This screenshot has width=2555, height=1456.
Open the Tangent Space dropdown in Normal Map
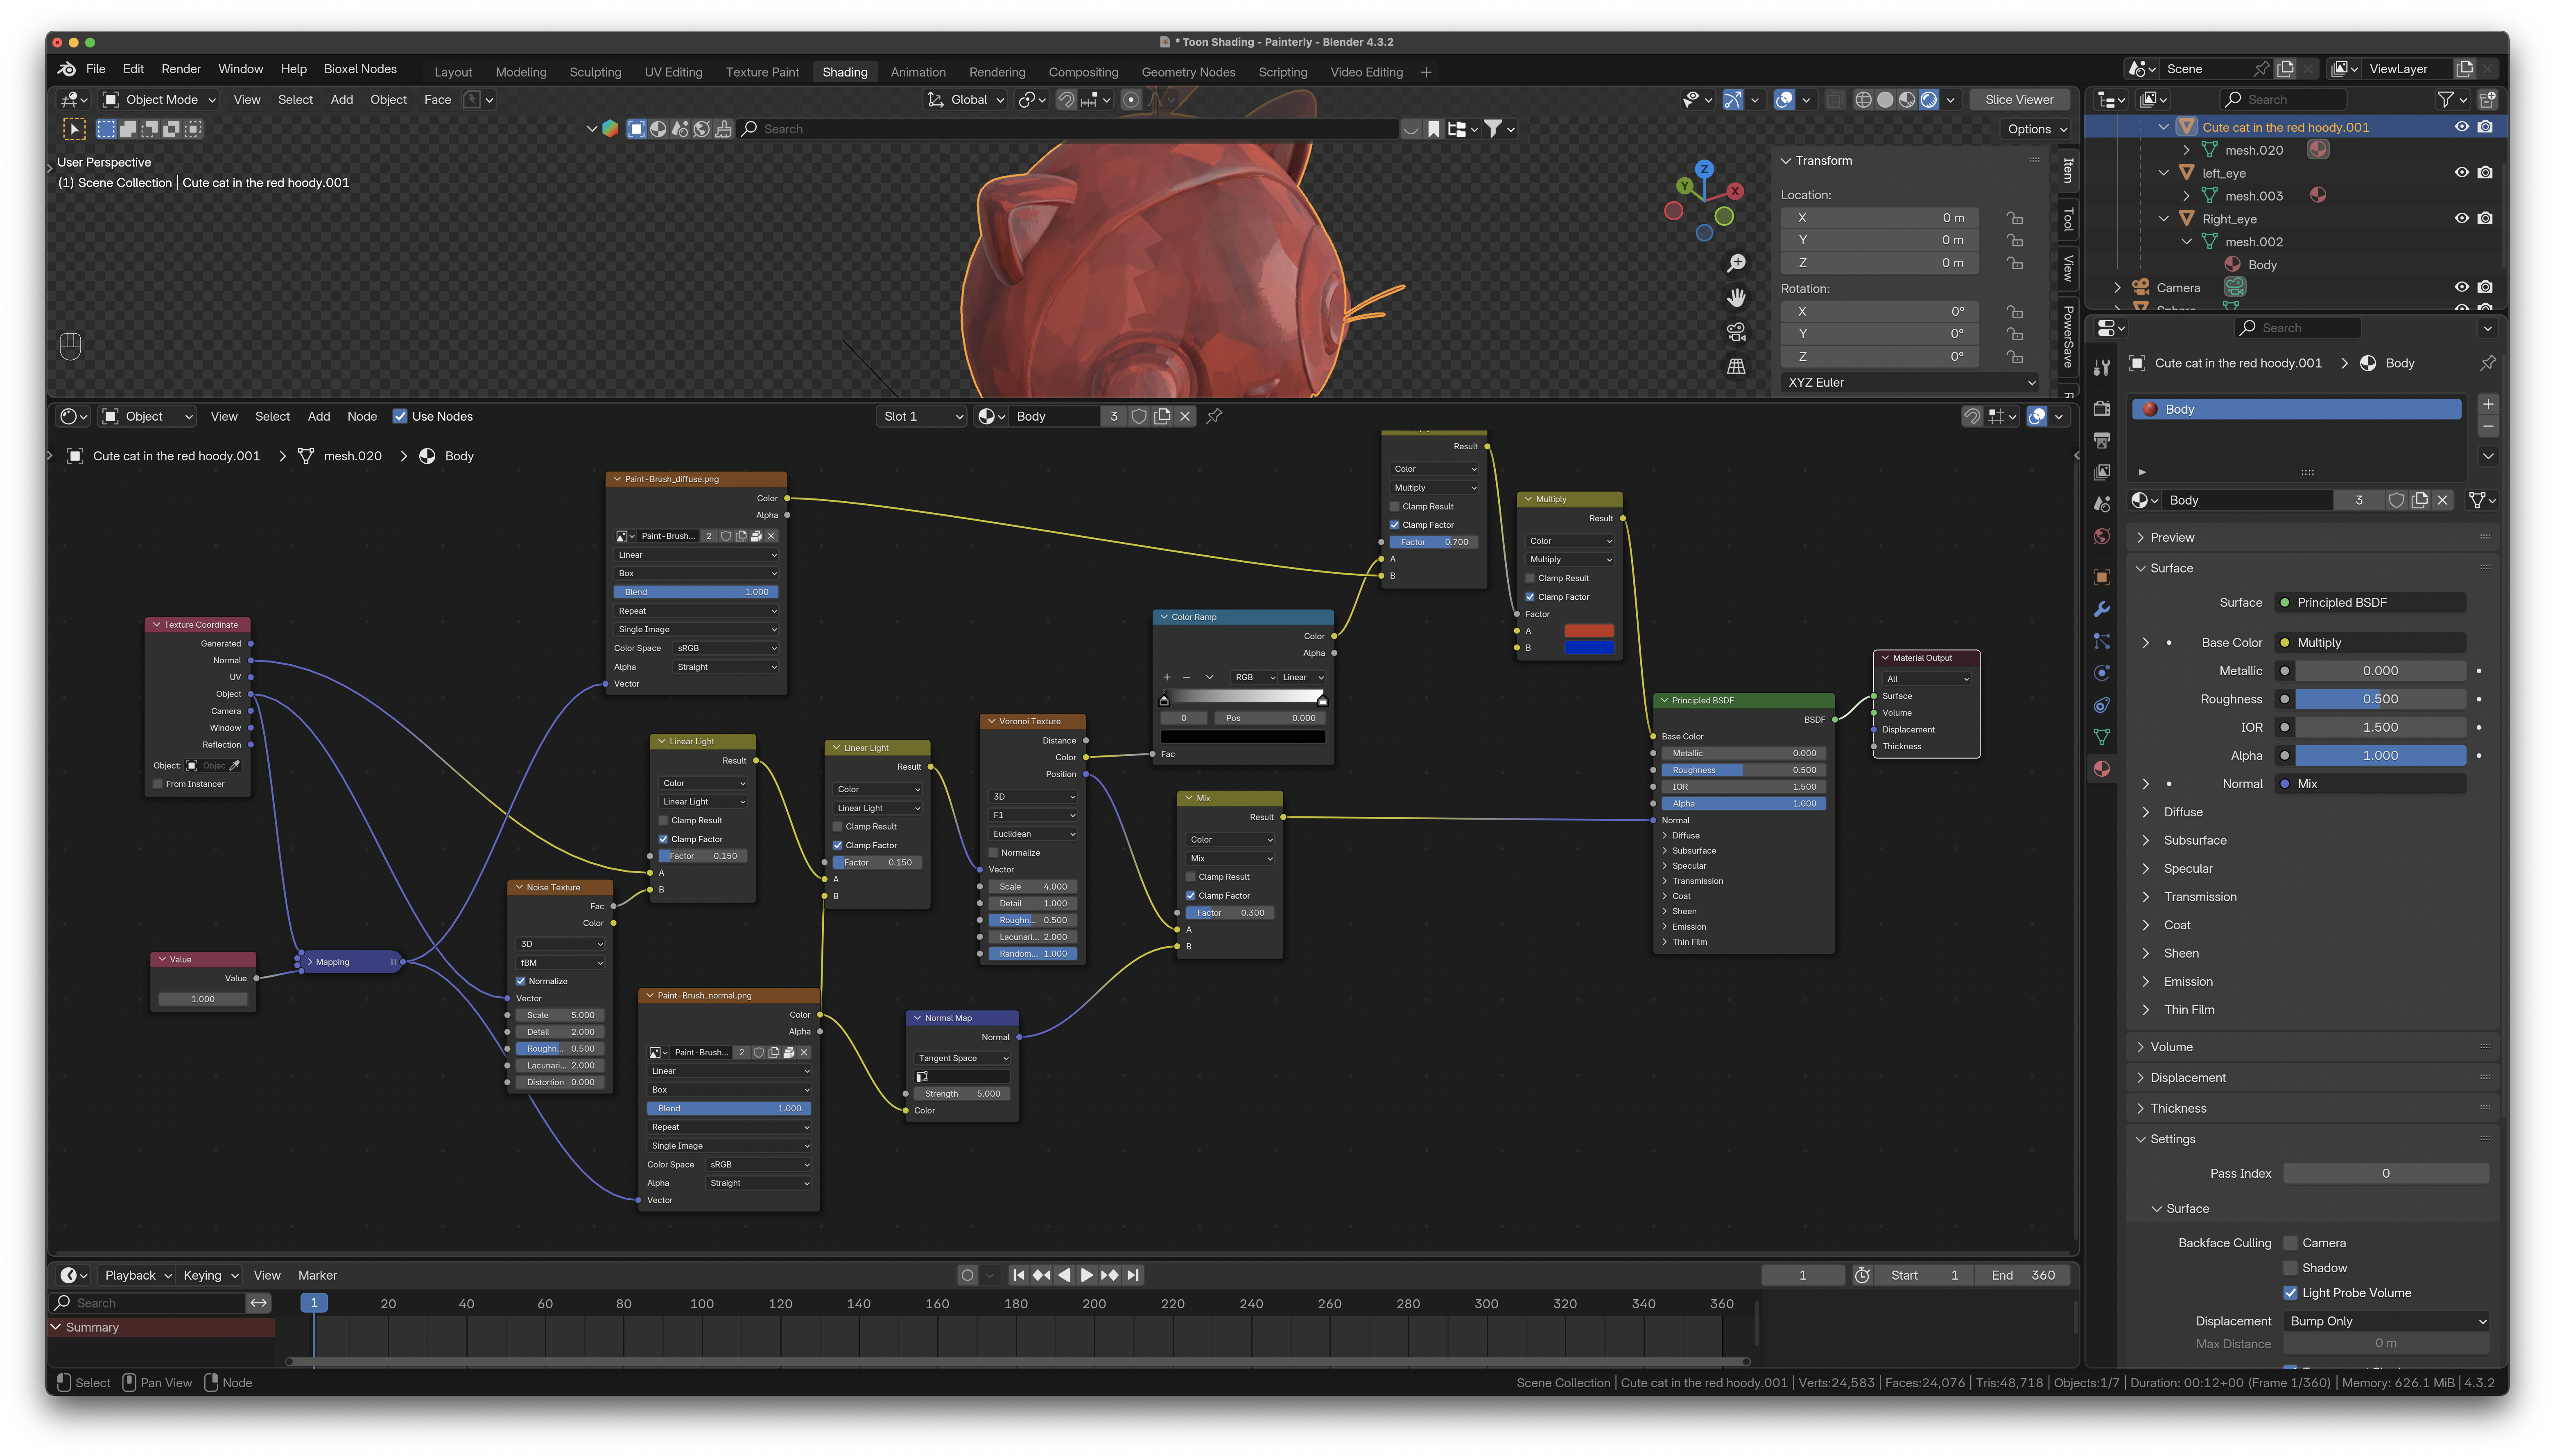962,1058
